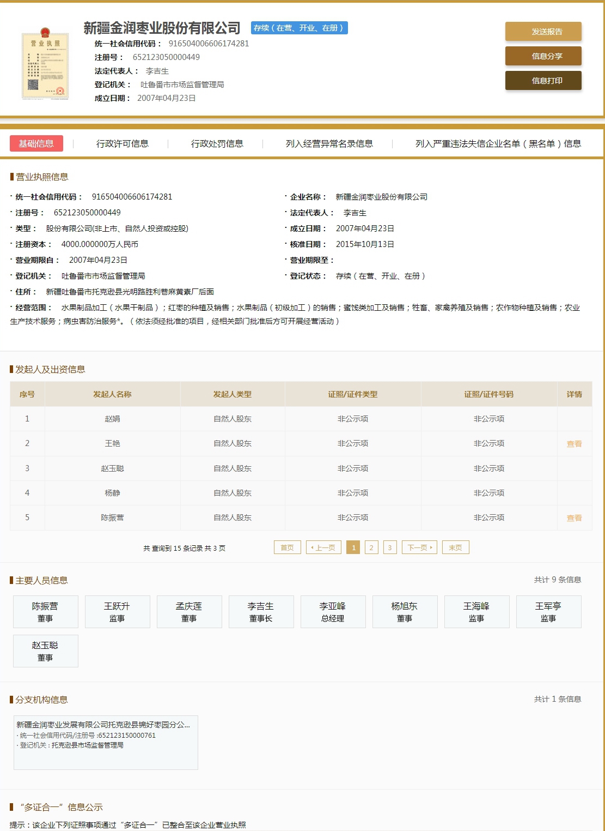Click the 下一页 pagination button

tap(419, 547)
